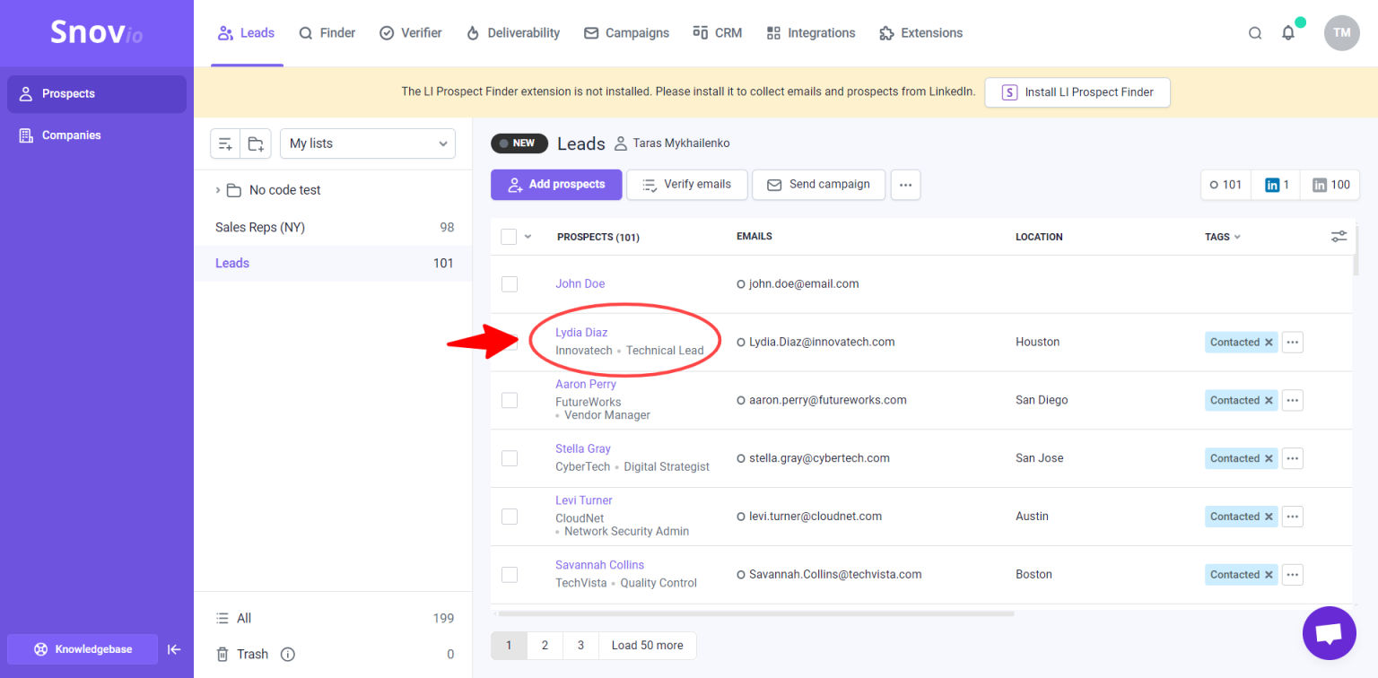
Task: Open the live chat bubble
Action: click(1329, 633)
